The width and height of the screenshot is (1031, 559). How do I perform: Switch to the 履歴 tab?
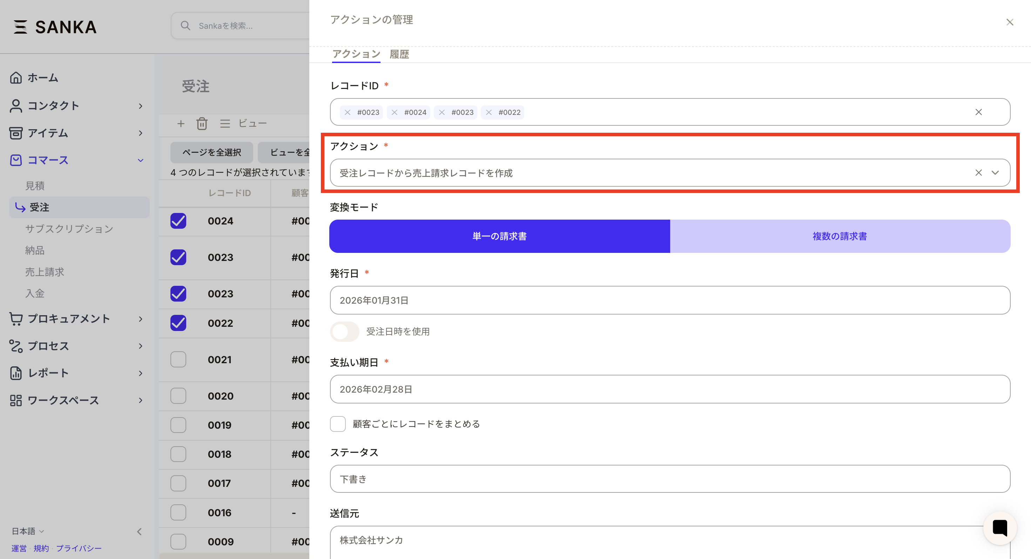[x=399, y=54]
